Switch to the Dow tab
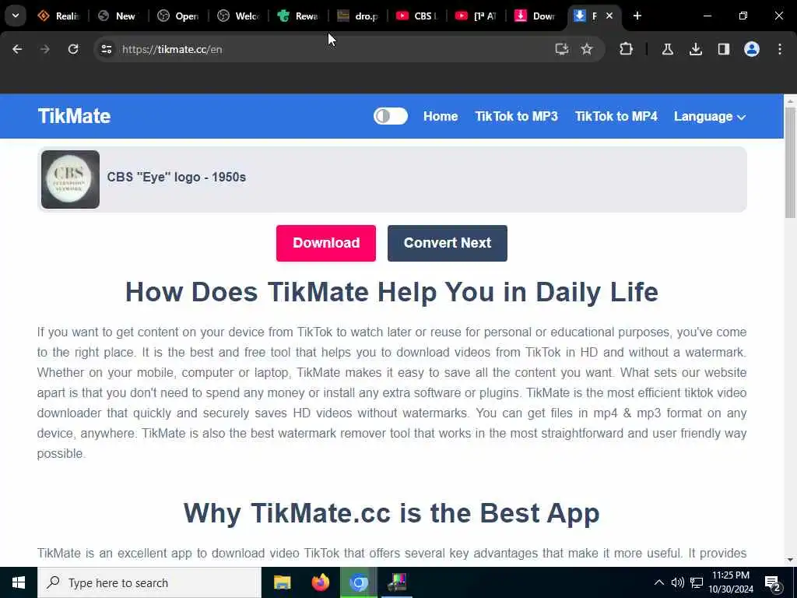Viewport: 797px width, 598px height. tap(535, 16)
